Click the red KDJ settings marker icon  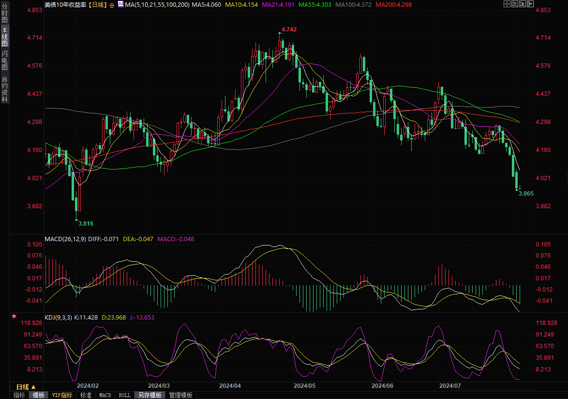[x=14, y=316]
